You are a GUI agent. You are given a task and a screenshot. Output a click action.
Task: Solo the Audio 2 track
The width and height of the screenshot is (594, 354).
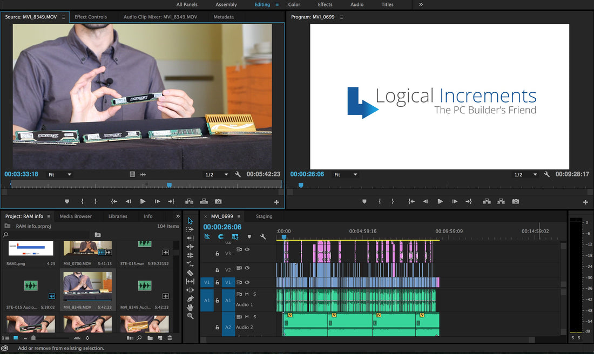(255, 317)
